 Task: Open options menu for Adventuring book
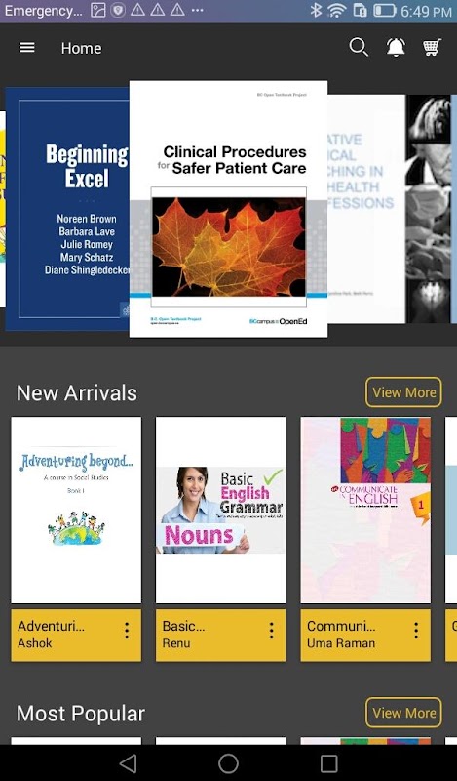pos(127,631)
